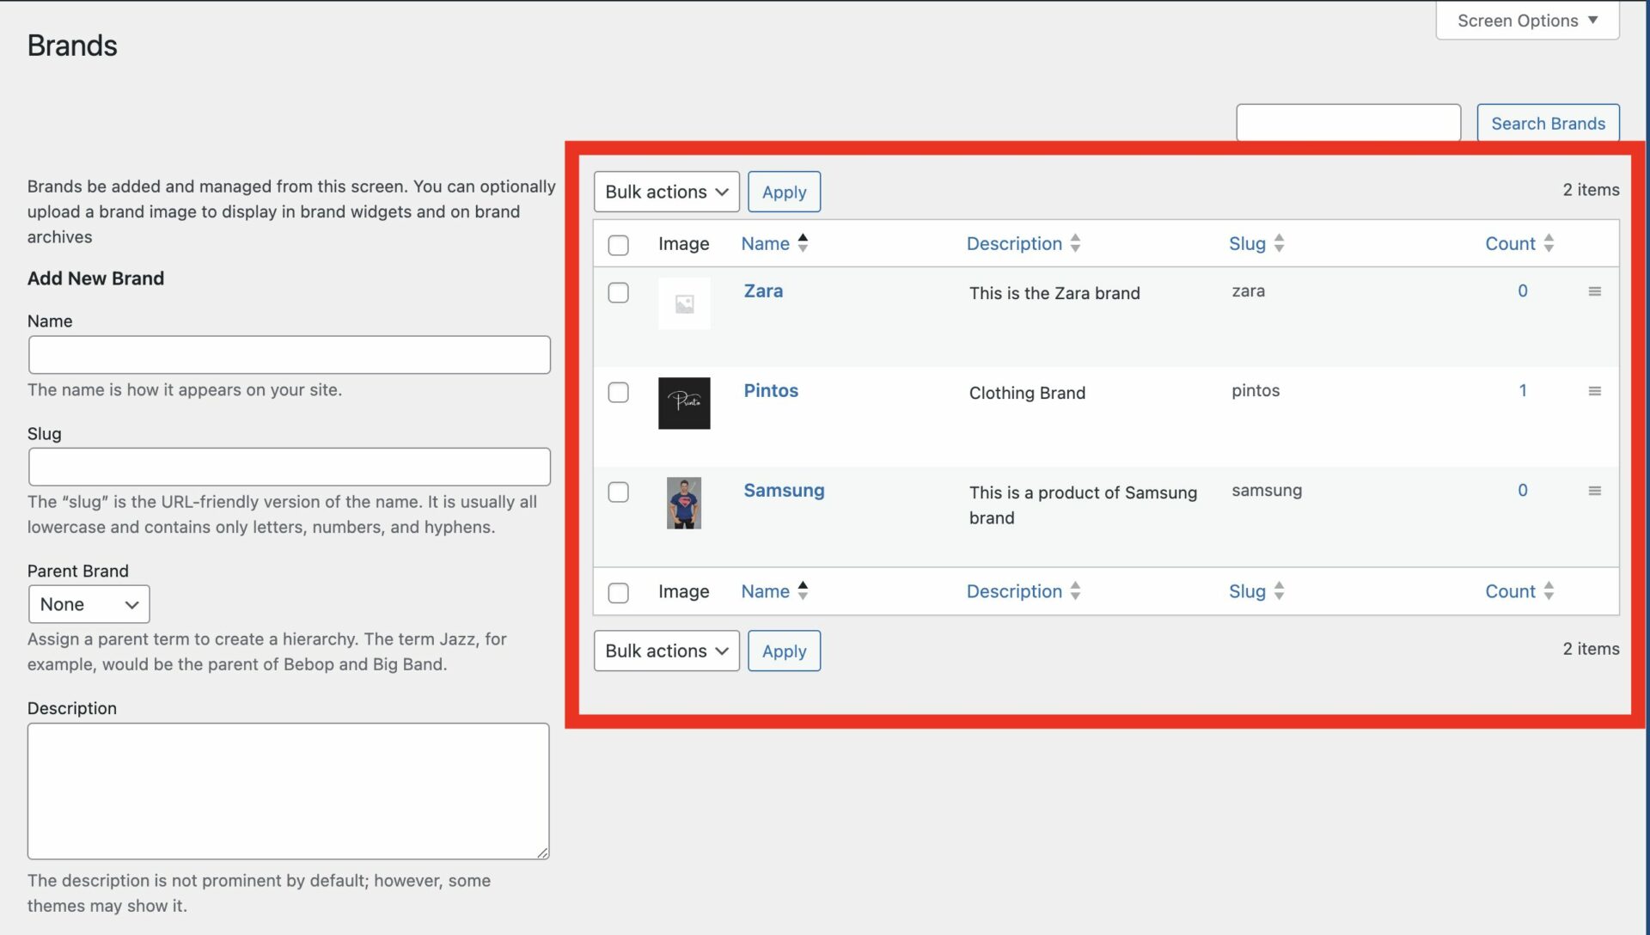Click the Search Brands button
Viewport: 1650px width, 935px height.
pos(1548,123)
